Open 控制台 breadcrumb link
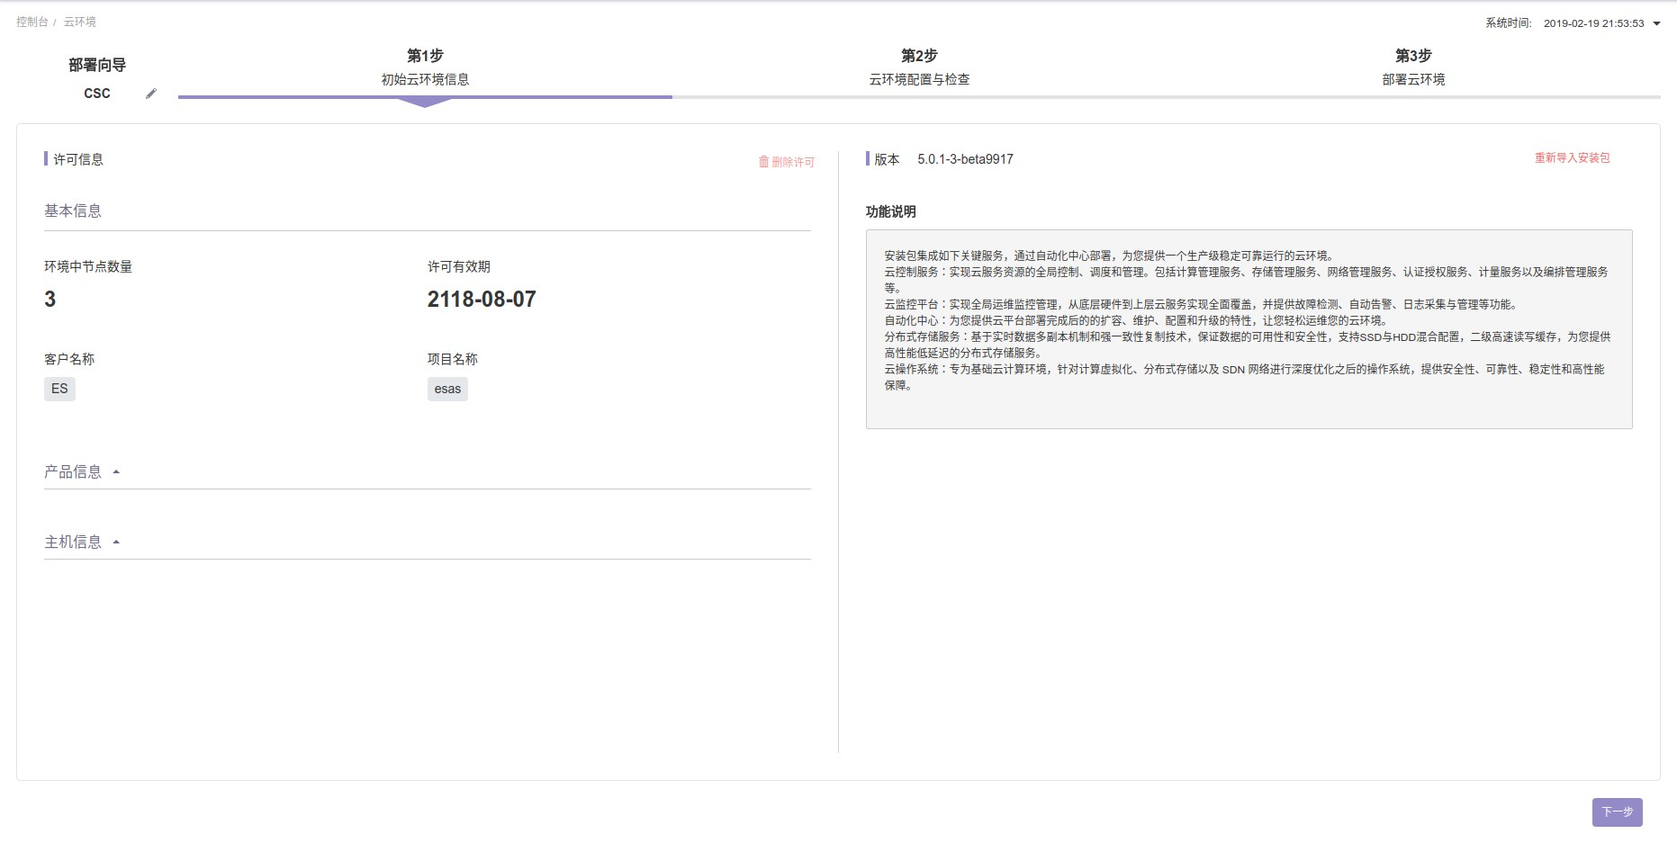The image size is (1677, 843). (32, 22)
